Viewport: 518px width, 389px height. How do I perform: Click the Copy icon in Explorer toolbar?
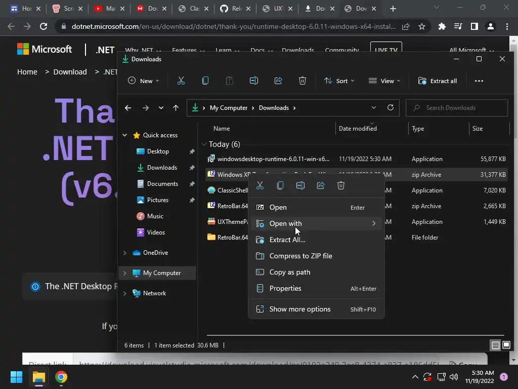click(205, 81)
